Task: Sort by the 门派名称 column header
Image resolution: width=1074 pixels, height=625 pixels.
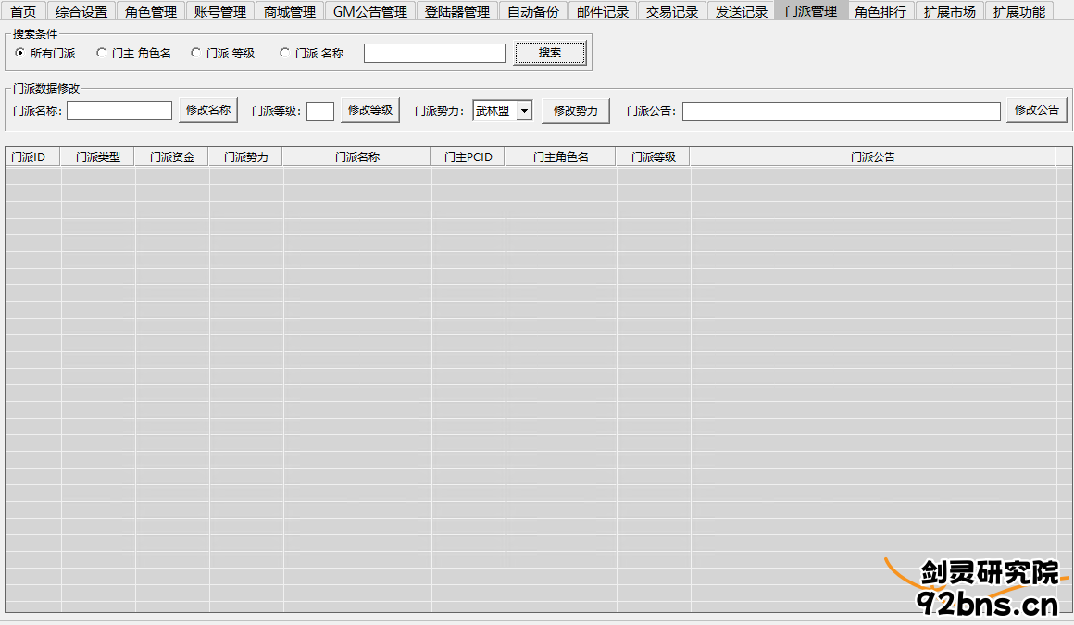Action: 356,156
